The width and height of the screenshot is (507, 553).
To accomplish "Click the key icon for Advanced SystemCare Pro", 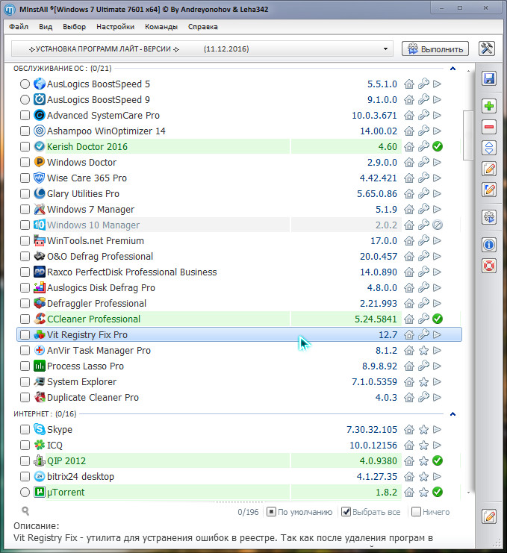I will [x=423, y=116].
